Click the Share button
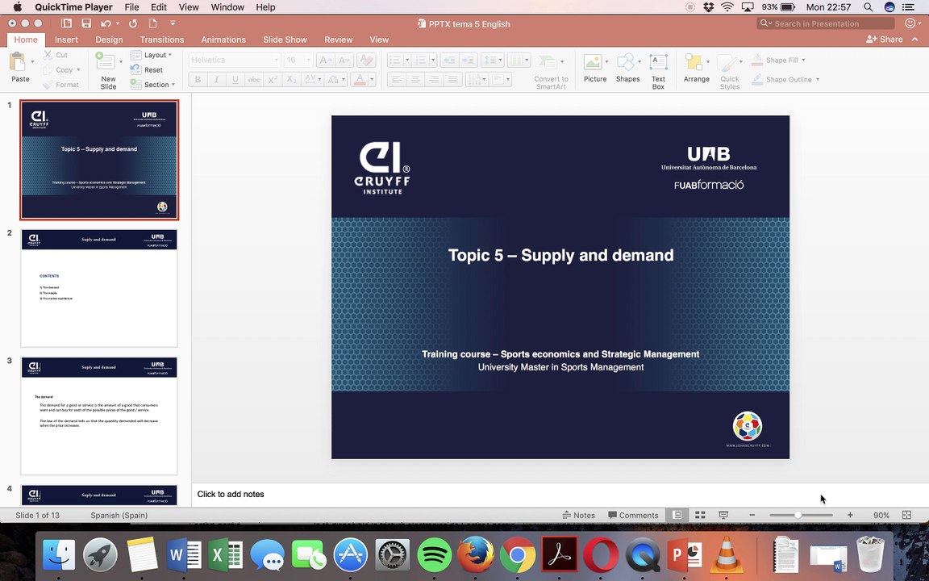This screenshot has width=929, height=581. click(885, 39)
